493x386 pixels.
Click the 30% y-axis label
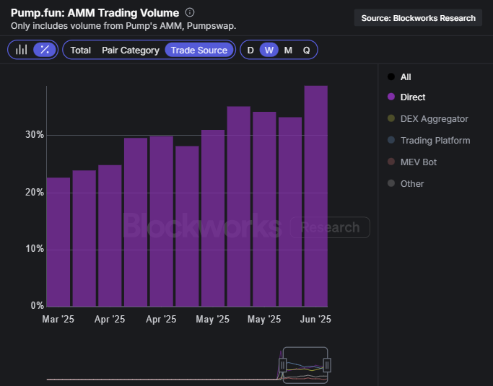coord(35,135)
